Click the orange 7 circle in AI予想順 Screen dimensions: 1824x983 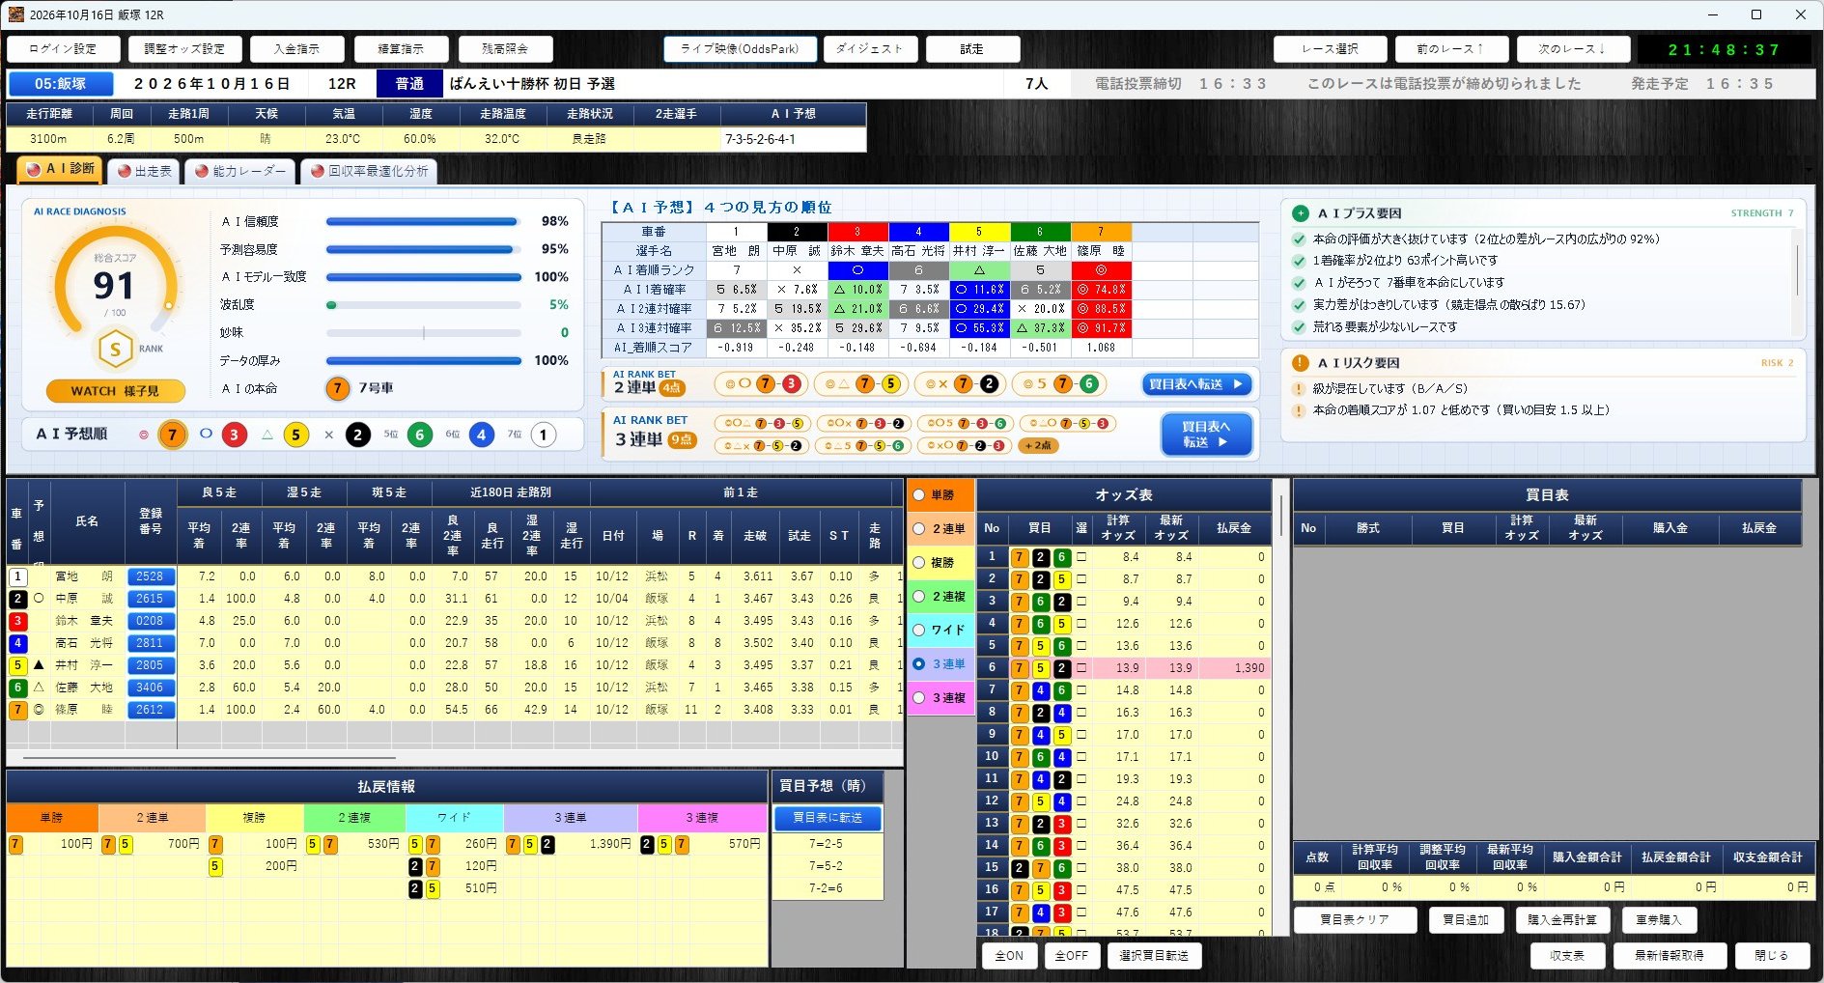pos(173,435)
